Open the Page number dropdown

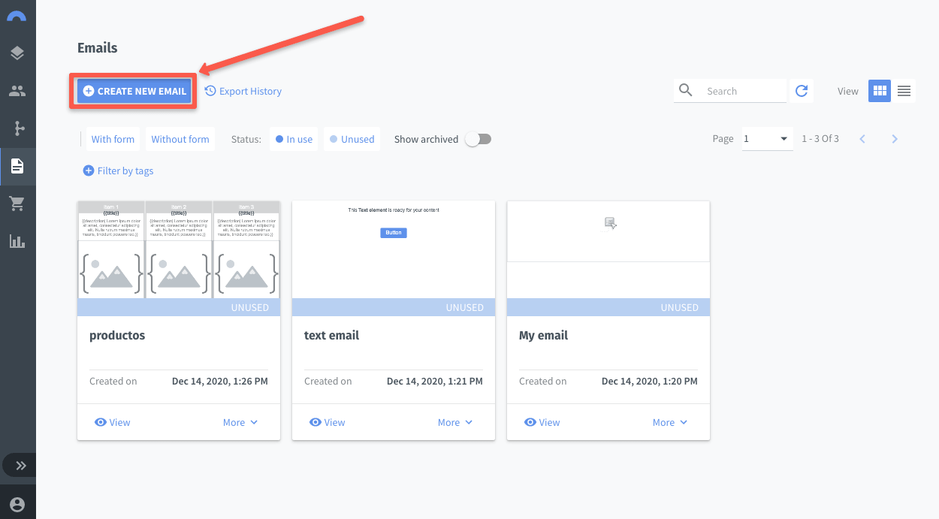(x=766, y=139)
